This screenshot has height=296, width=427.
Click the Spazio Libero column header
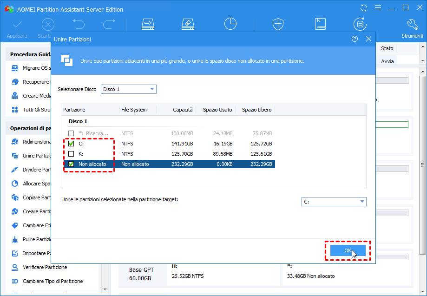pos(255,110)
